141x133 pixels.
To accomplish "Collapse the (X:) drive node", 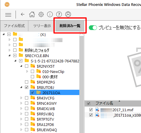I will pos(4,34).
